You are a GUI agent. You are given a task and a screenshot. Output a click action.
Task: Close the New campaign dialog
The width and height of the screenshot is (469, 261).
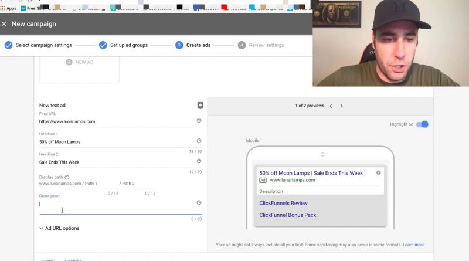click(4, 24)
